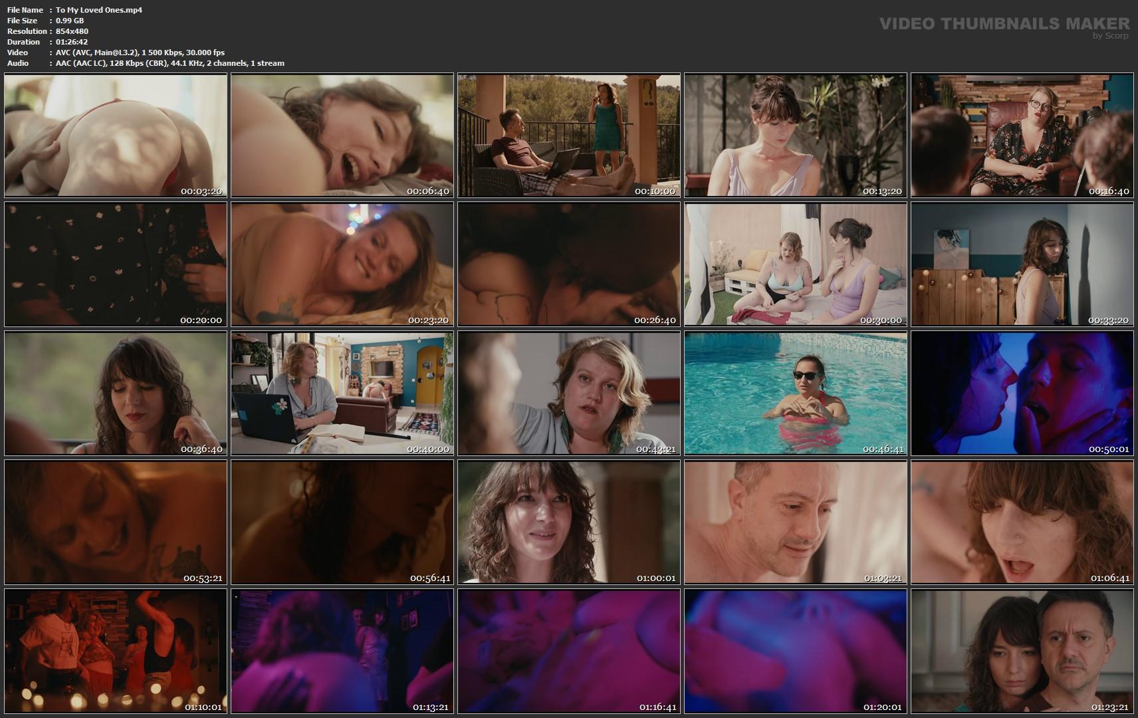This screenshot has width=1138, height=718.
Task: Click the Resolution value 854x480
Action: 72,31
